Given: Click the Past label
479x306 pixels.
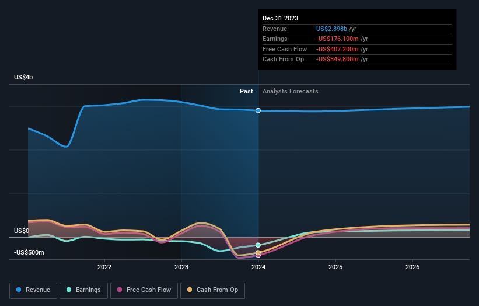Looking at the screenshot, I should (x=246, y=92).
